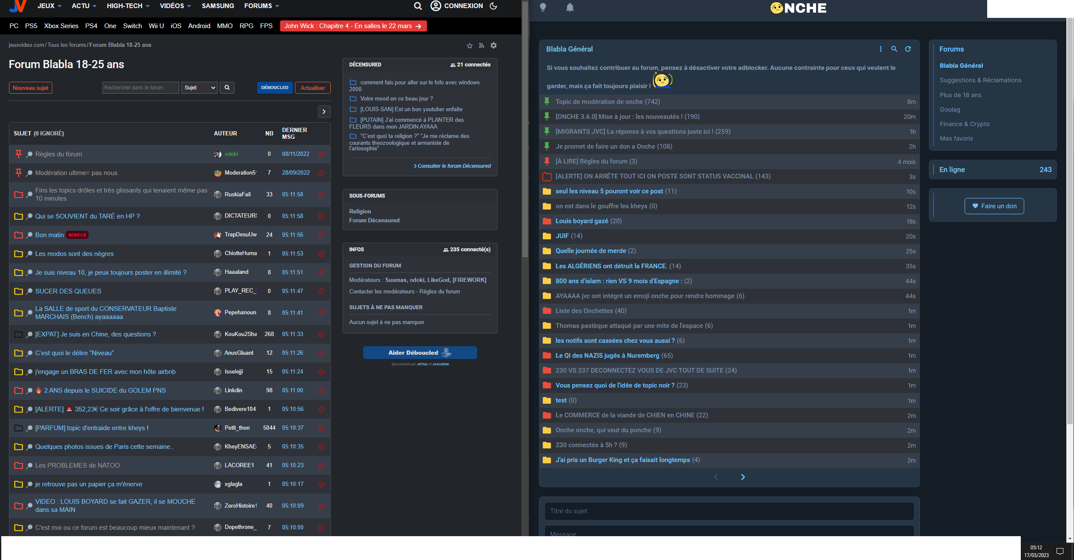The height and width of the screenshot is (560, 1074).
Task: Open the three-dot menu on Blabla Général
Action: [881, 49]
